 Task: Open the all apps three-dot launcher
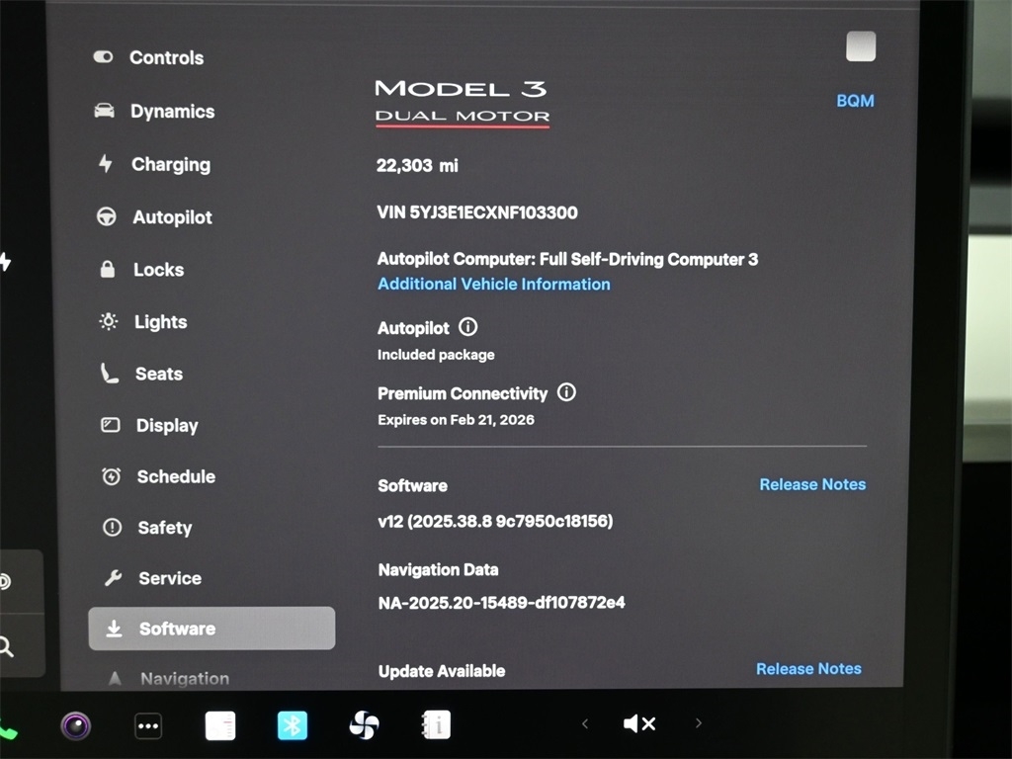tap(148, 726)
